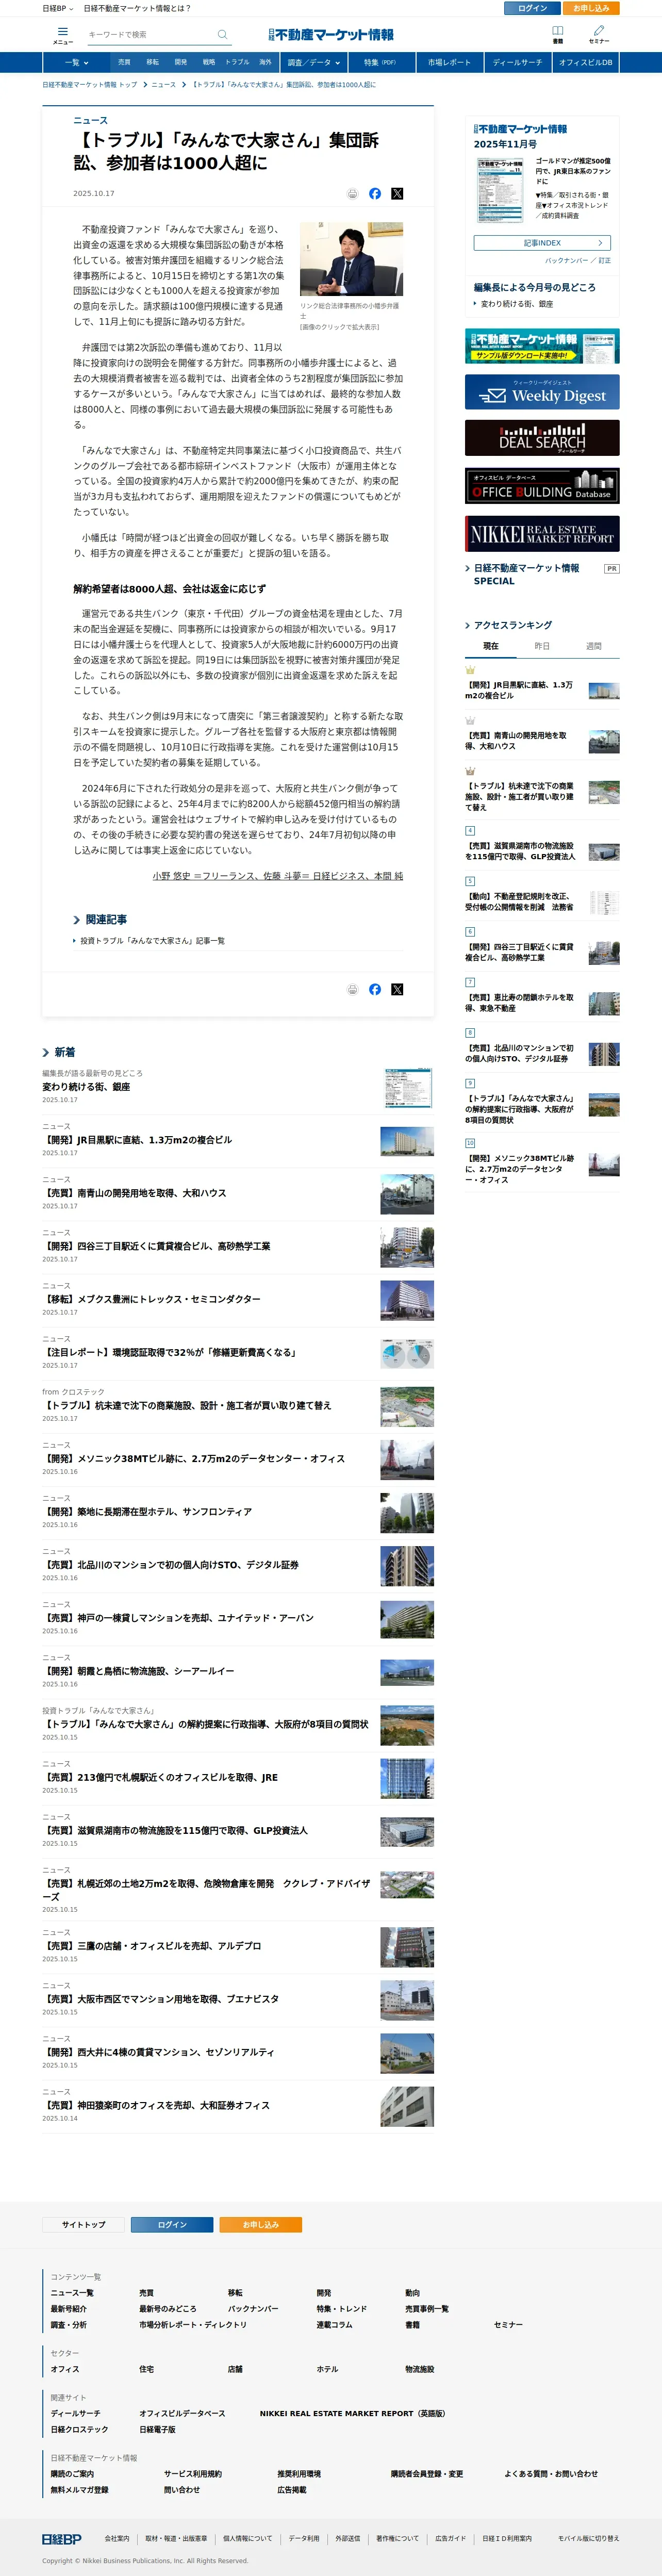Open the OFFICE BUILDING Database banner
662x2576 pixels.
coord(542,486)
